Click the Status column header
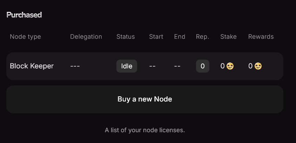 point(126,37)
